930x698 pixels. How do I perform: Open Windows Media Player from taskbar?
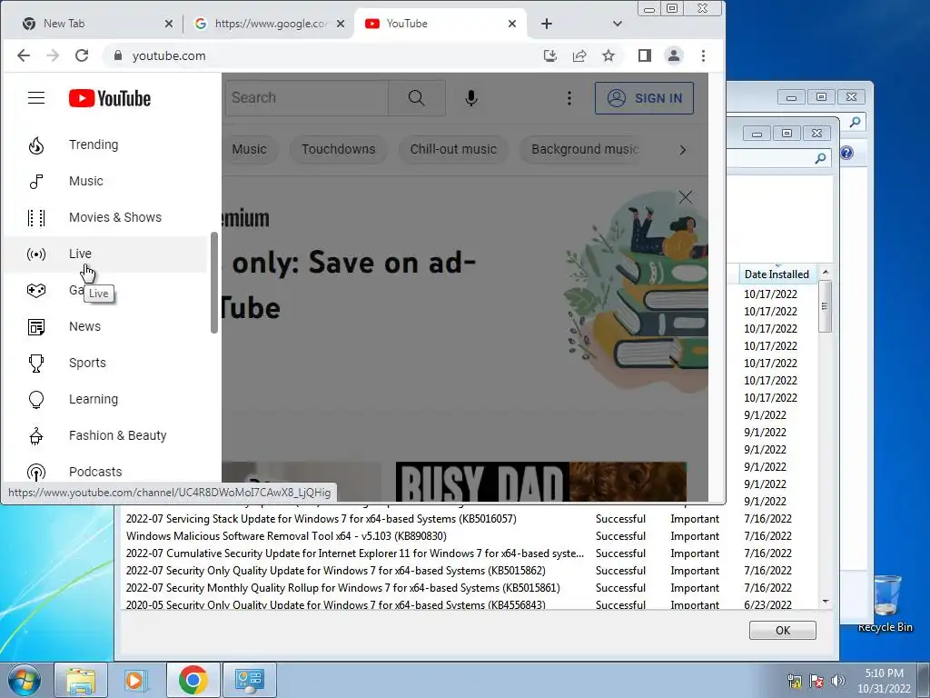click(136, 680)
